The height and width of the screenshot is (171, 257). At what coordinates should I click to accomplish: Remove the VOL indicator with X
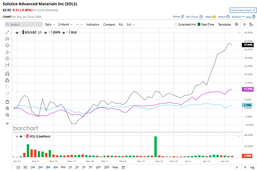pos(17,137)
